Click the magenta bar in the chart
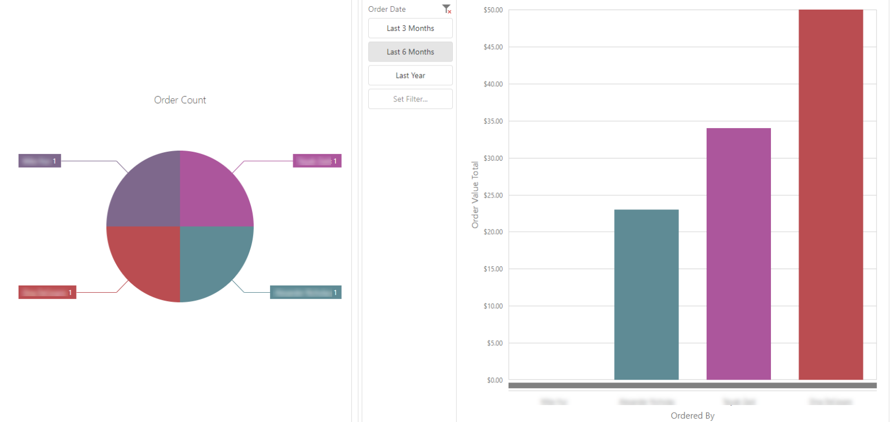895x422 pixels. (x=738, y=254)
